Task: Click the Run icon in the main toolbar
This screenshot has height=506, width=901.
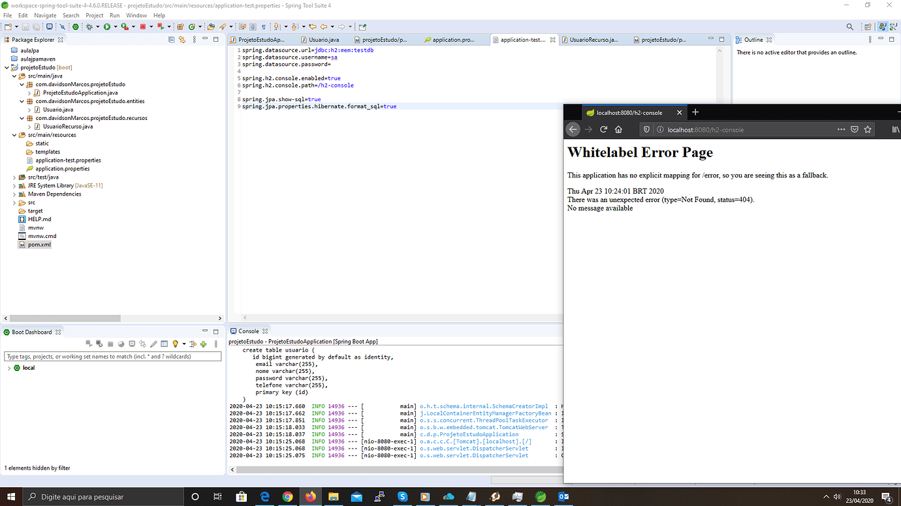Action: (106, 27)
